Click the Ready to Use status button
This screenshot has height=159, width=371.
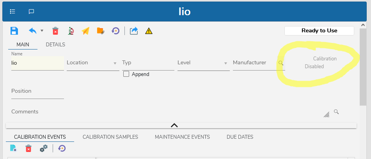pos(319,30)
